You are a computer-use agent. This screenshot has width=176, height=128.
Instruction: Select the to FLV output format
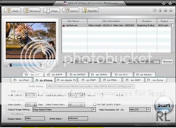click(x=122, y=75)
